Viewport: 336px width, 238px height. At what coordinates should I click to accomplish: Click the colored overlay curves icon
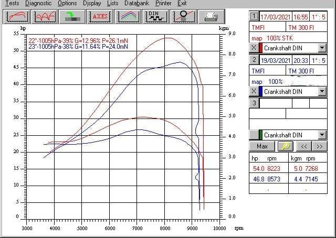tap(128, 16)
